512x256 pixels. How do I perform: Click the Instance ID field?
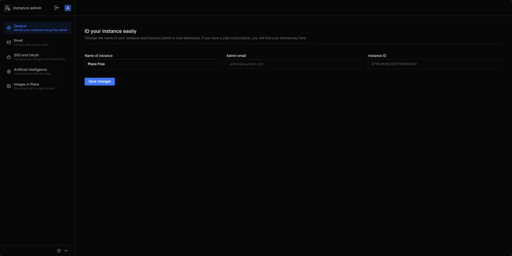(x=435, y=64)
